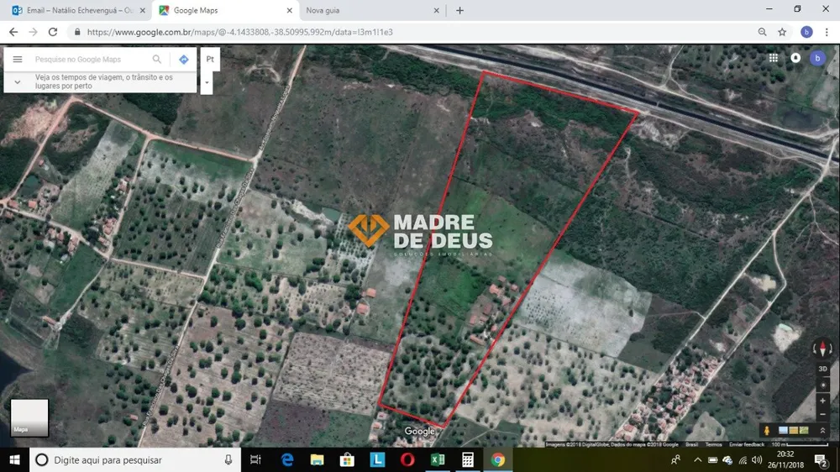The image size is (840, 472).
Task: Open Excel from the taskbar
Action: (438, 459)
